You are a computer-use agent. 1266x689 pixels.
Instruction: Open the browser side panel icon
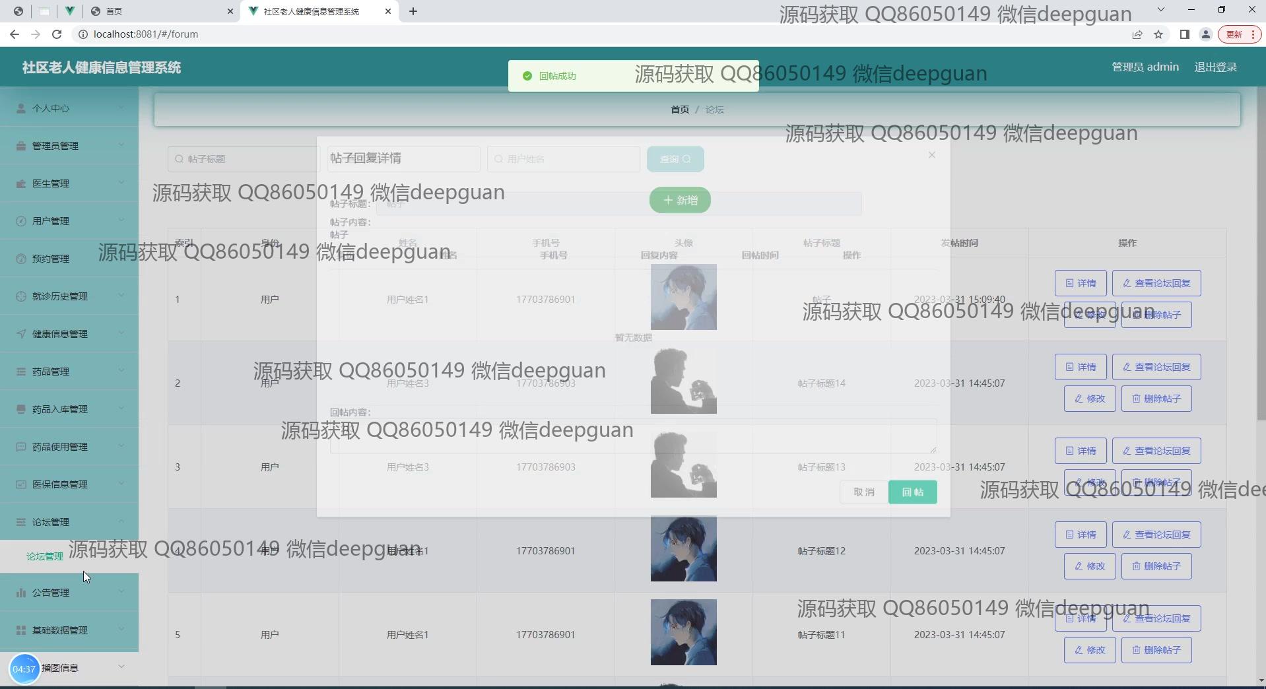click(x=1184, y=34)
